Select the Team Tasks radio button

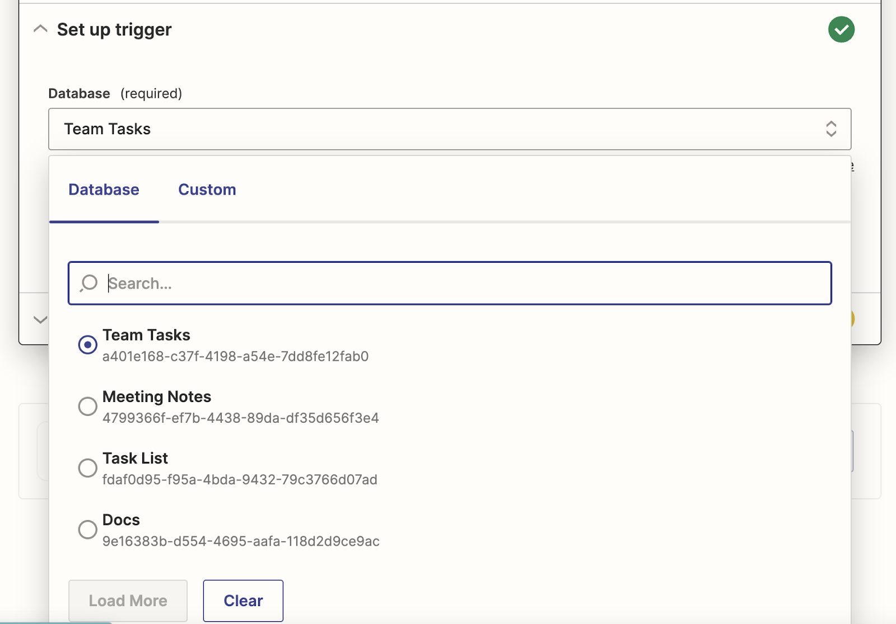(87, 344)
